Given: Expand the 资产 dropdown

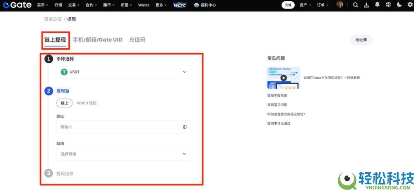Looking at the screenshot, I should coord(306,5).
